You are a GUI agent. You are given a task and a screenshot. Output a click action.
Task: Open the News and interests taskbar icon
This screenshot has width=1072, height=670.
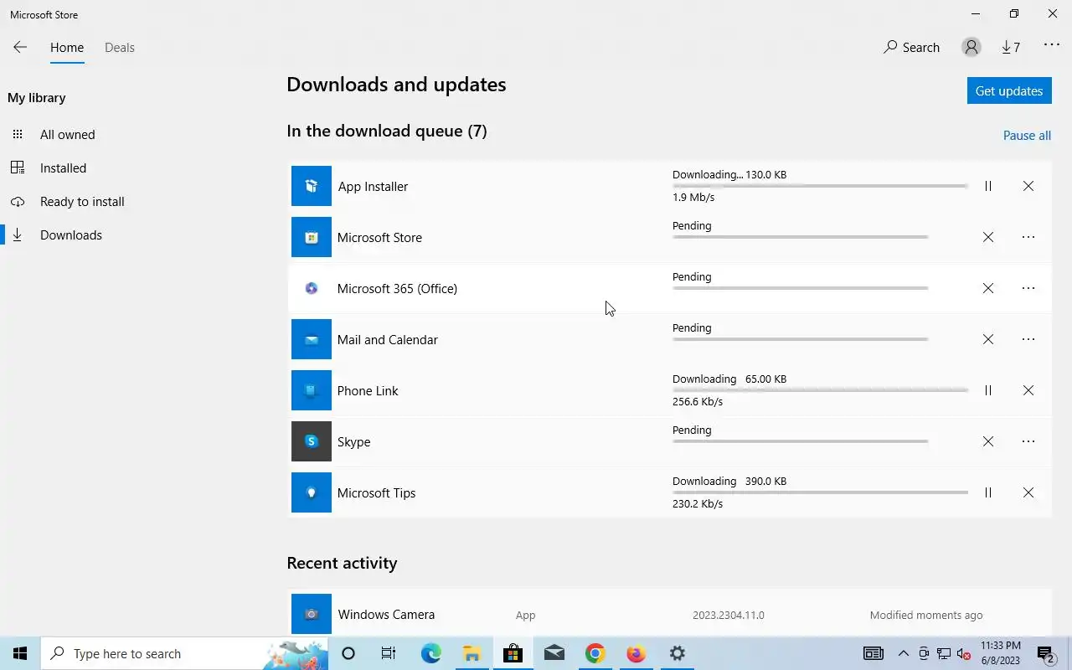coord(873,653)
